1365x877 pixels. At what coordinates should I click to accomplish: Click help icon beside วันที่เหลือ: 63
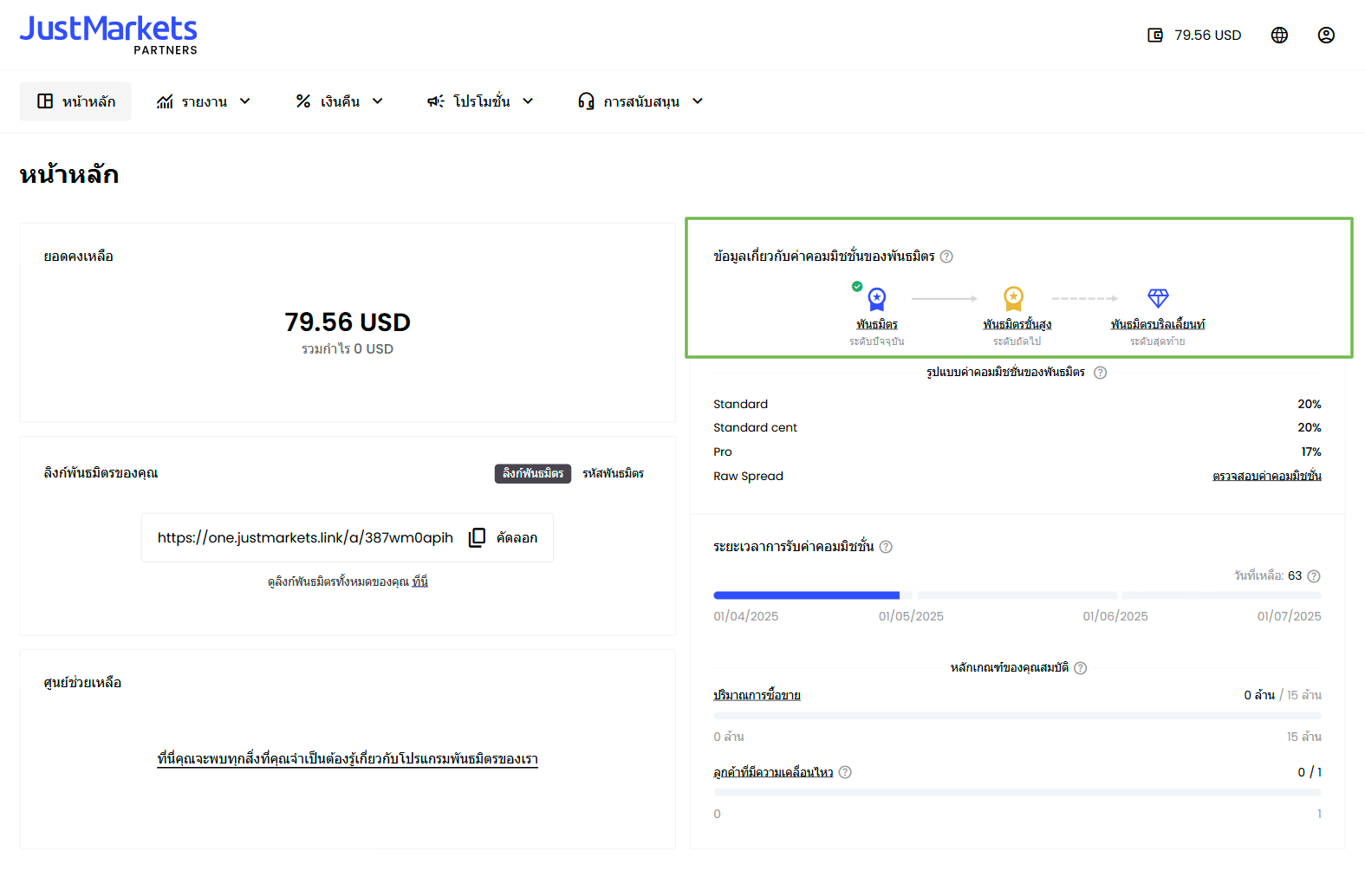click(x=1314, y=576)
